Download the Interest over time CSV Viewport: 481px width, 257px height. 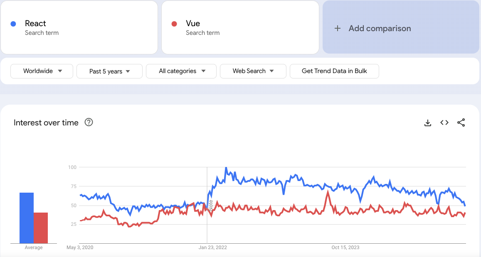[427, 123]
